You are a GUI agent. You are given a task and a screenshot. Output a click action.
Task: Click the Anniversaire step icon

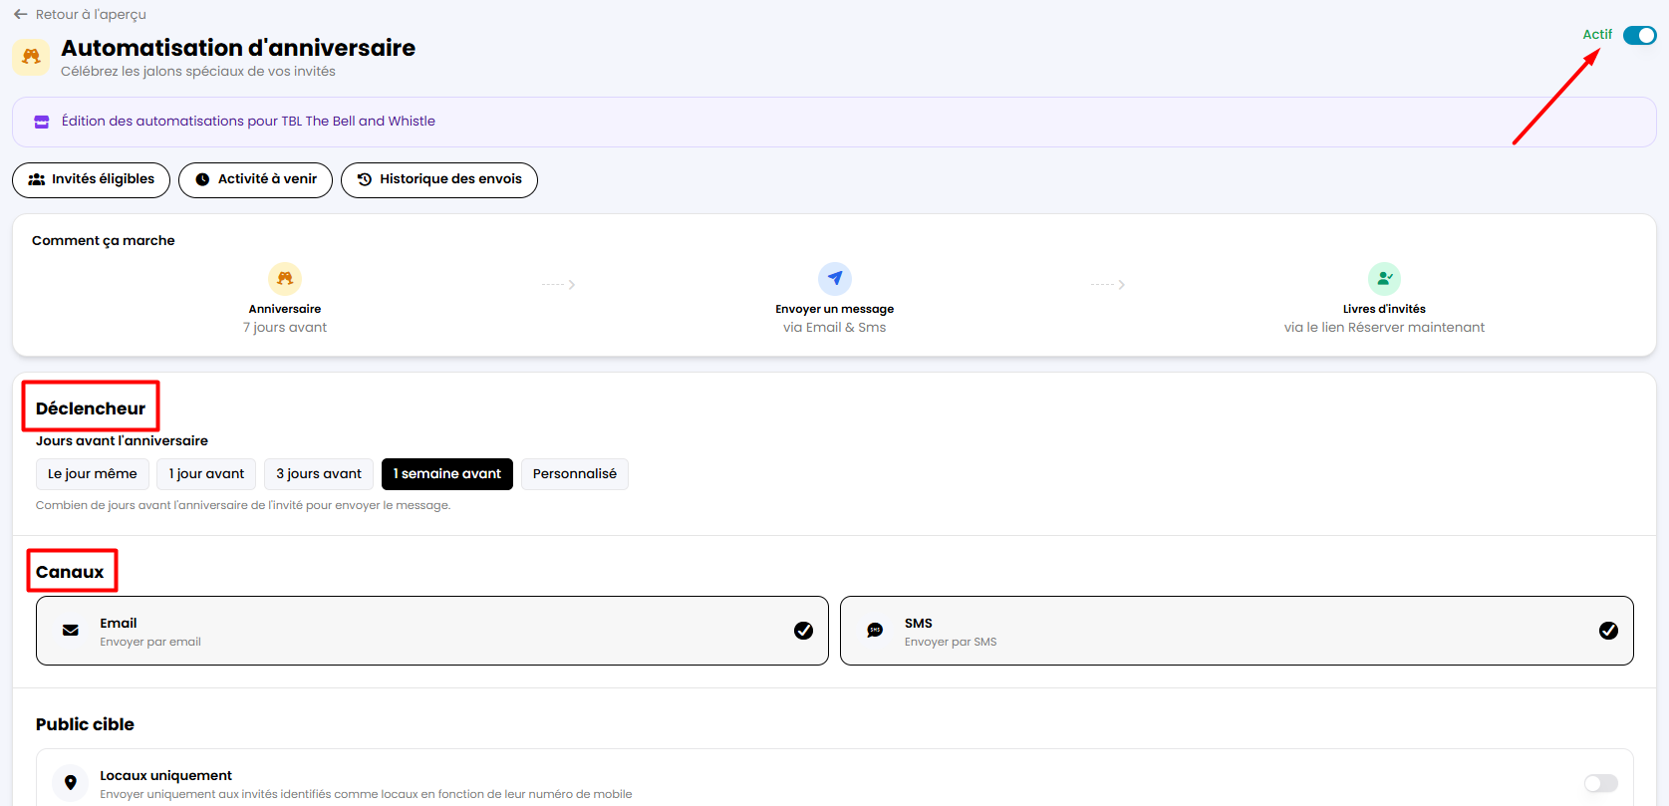pyautogui.click(x=285, y=279)
